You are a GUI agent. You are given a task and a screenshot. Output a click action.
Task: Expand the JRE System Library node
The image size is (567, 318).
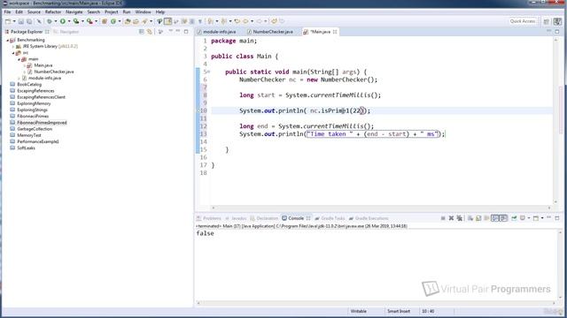coord(13,47)
